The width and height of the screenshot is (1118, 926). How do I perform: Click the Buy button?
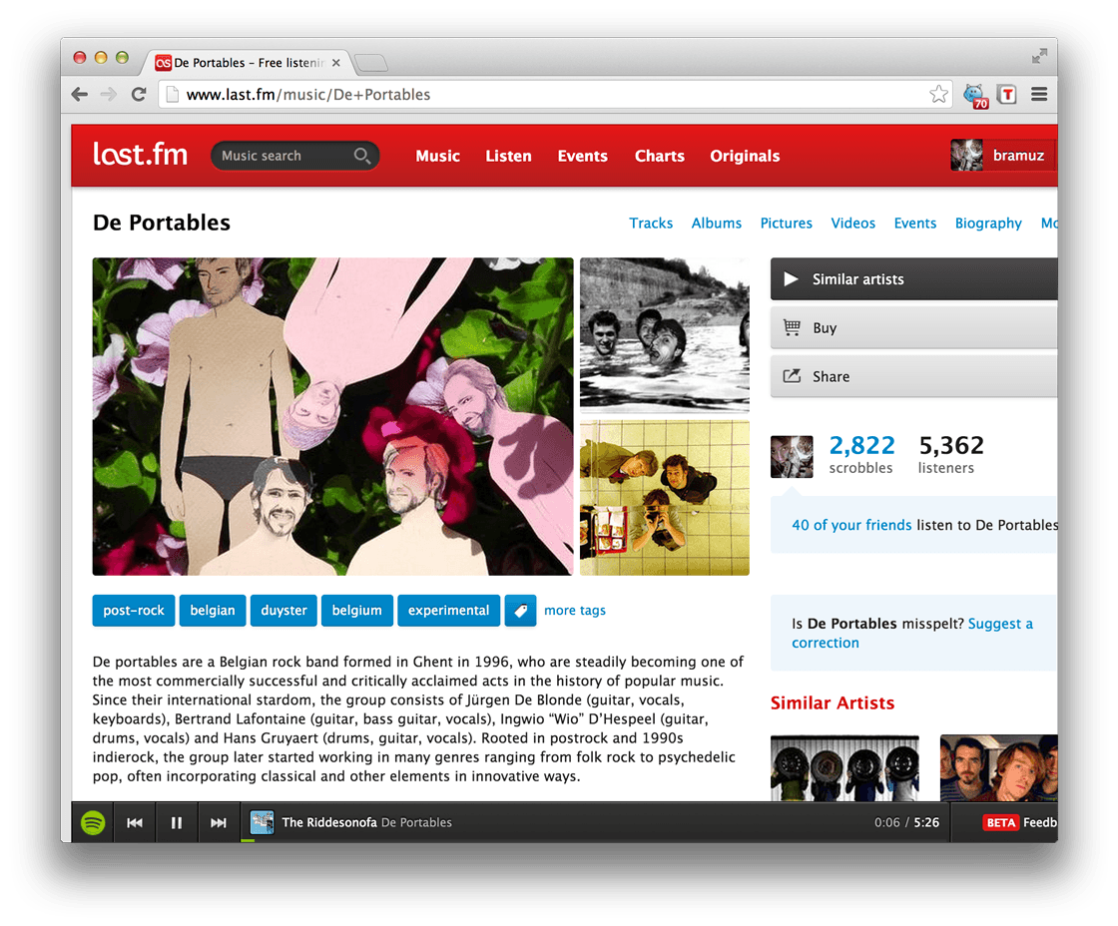pos(913,328)
